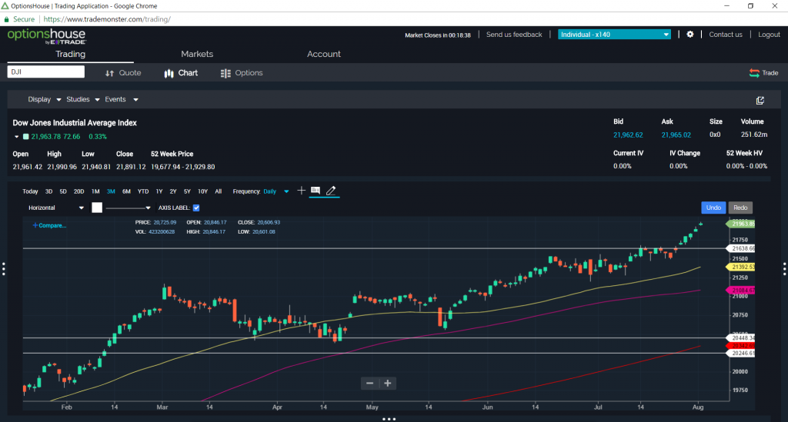Image resolution: width=788 pixels, height=422 pixels.
Task: Expand the arrow beside 21,963.78 price
Action: [17, 137]
